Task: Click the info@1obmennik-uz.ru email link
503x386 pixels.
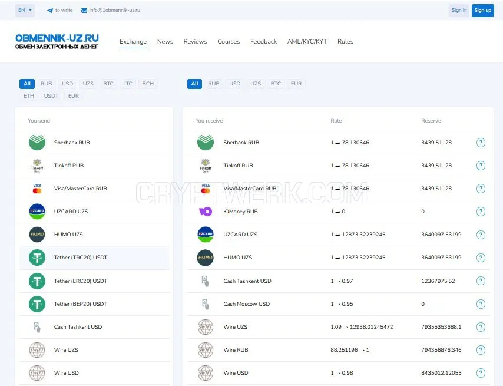Action: pyautogui.click(x=114, y=10)
